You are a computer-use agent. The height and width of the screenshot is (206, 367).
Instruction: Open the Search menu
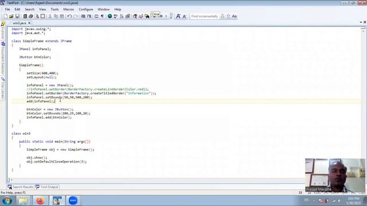tap(29, 9)
